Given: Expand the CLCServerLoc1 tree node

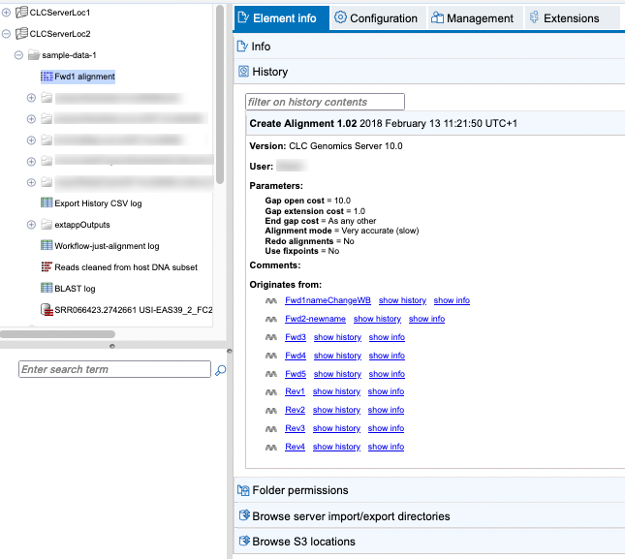Looking at the screenshot, I should [x=7, y=13].
